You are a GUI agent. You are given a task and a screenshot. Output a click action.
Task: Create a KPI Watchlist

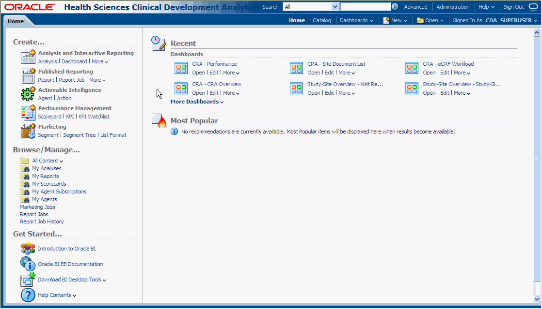click(x=94, y=117)
